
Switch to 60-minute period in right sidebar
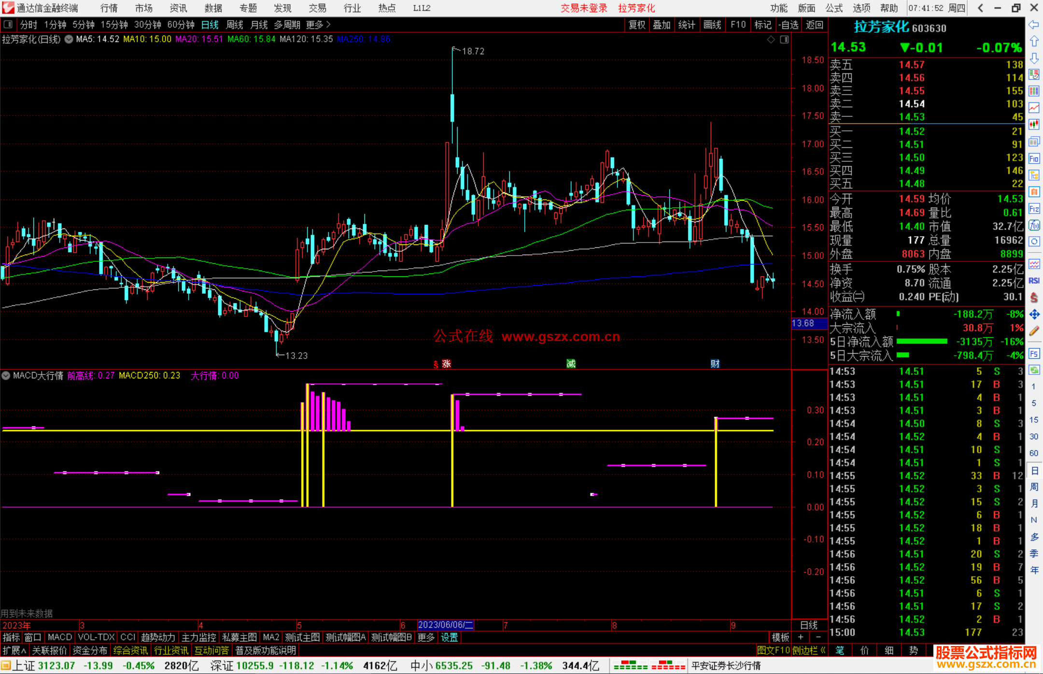pyautogui.click(x=1034, y=453)
